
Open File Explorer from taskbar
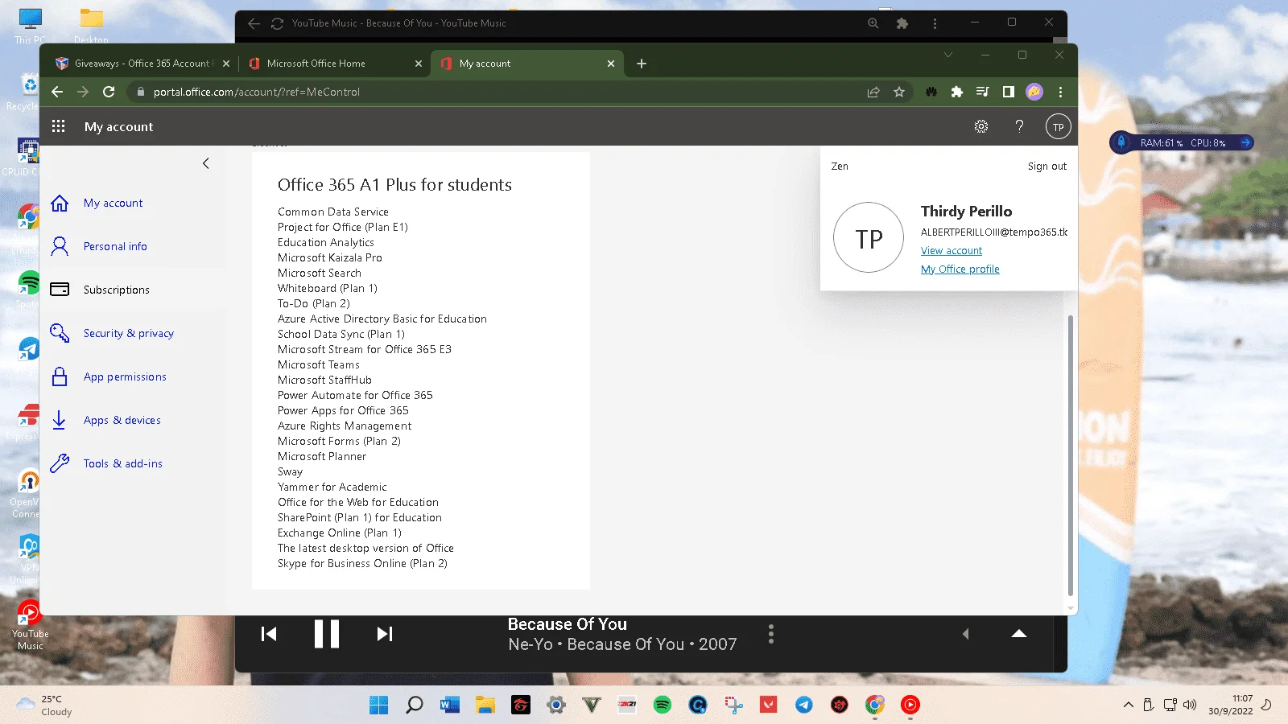tap(485, 705)
